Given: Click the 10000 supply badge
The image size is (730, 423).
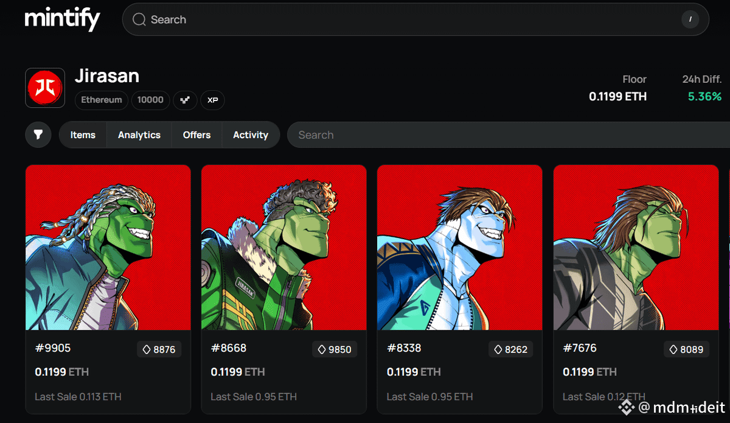Looking at the screenshot, I should (x=150, y=100).
